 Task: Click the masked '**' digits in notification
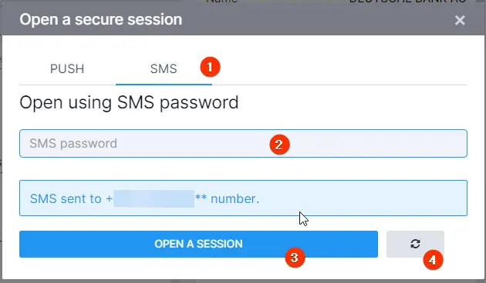[201, 197]
